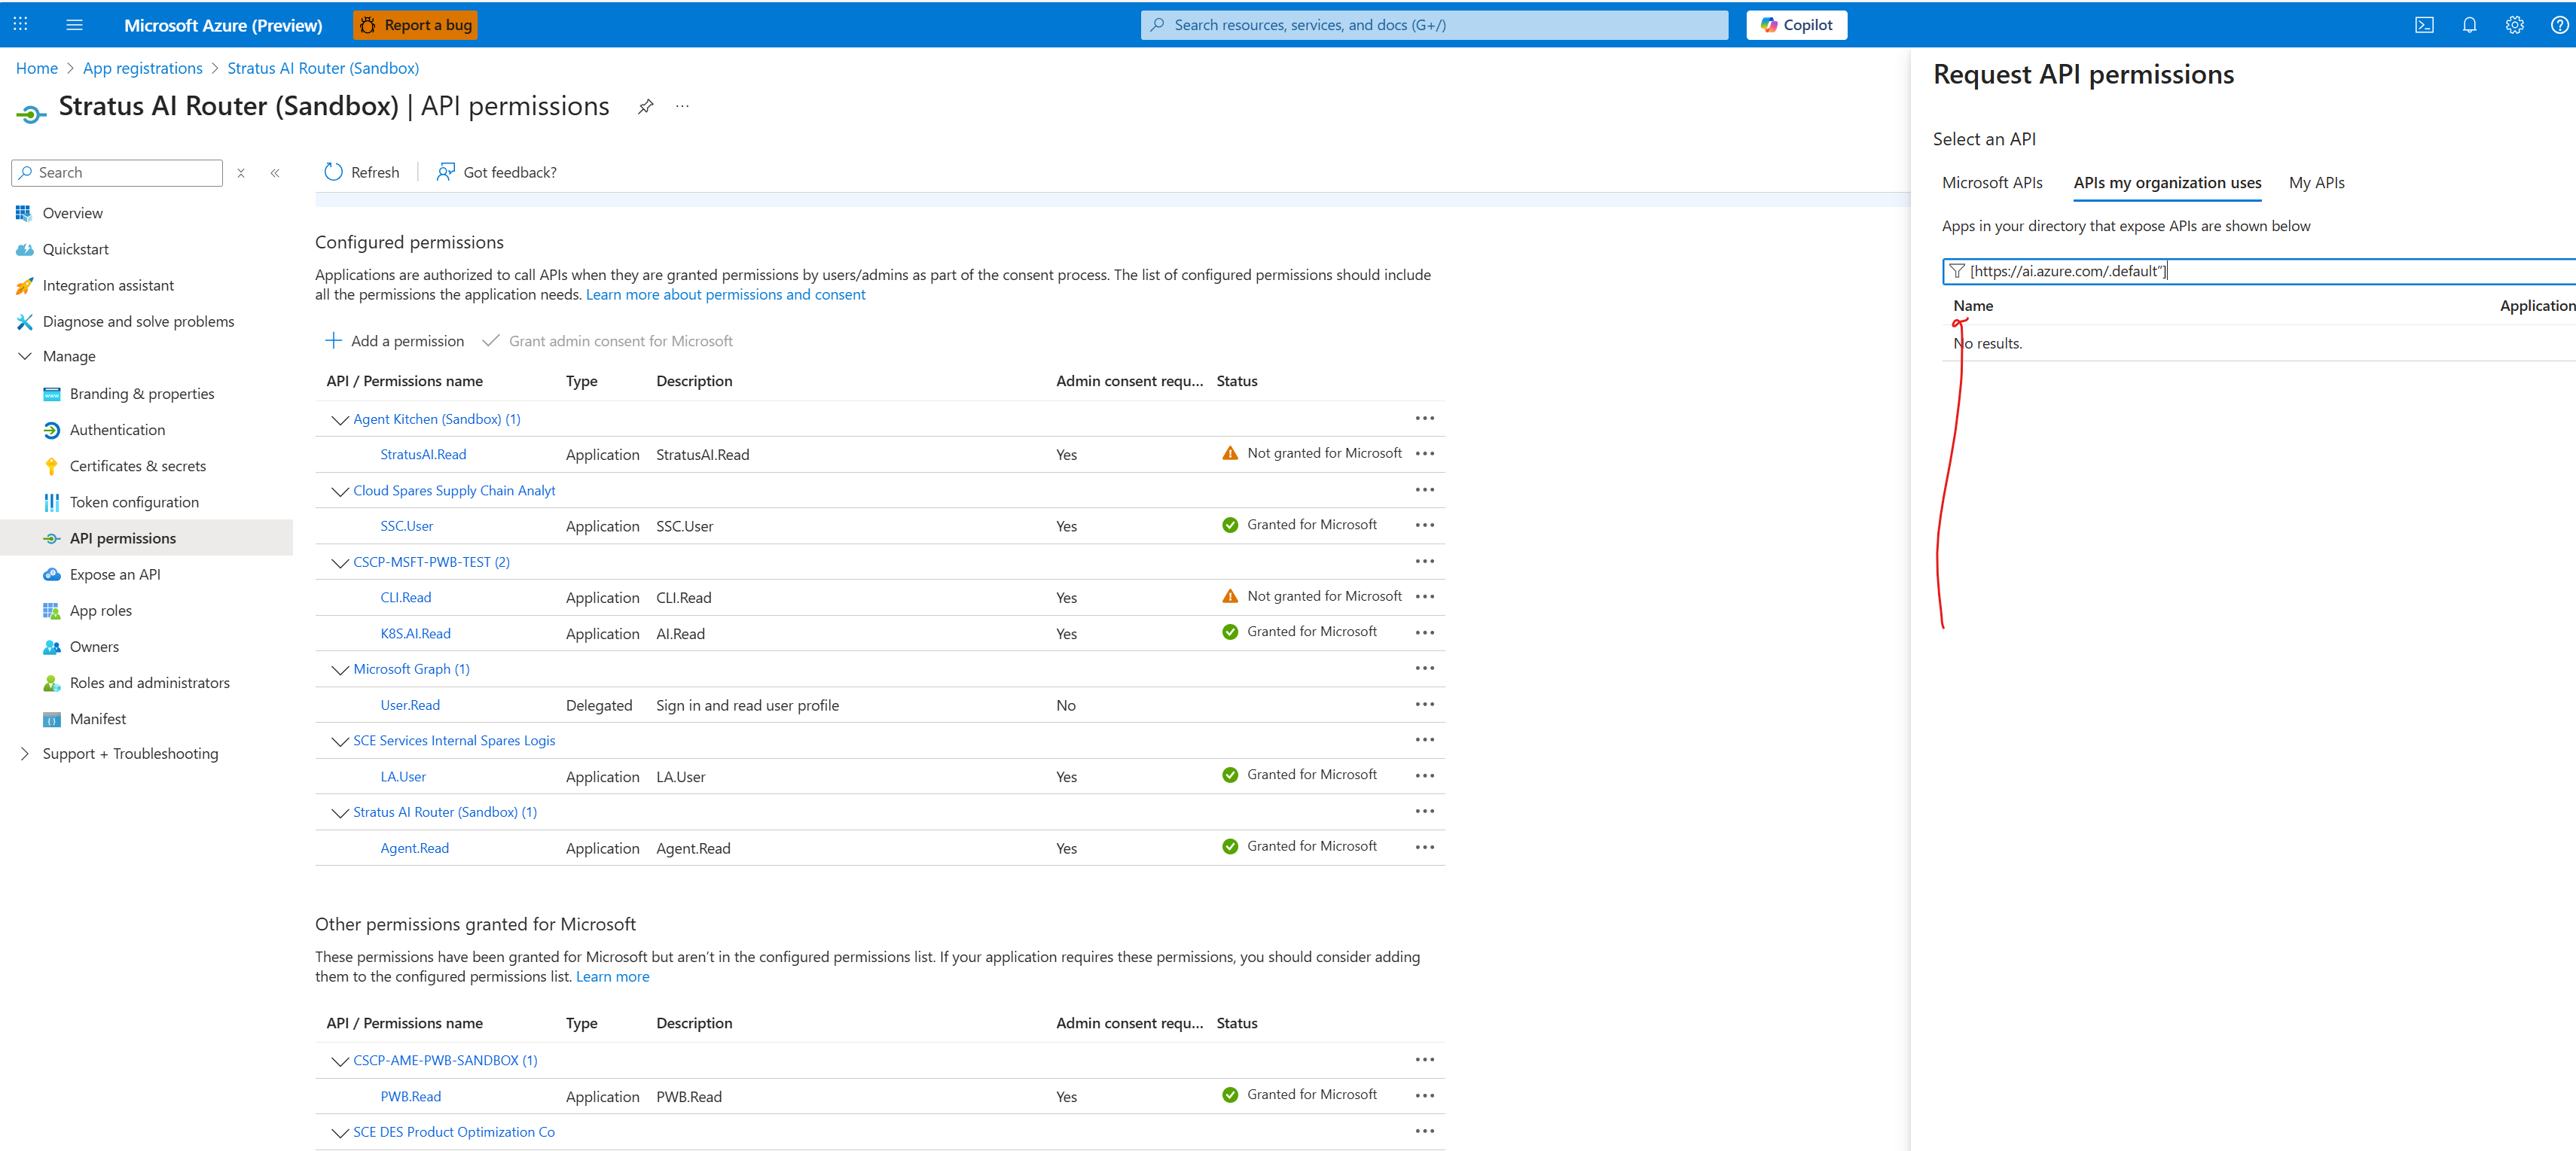2576x1151 pixels.
Task: Click the sidebar Search box
Action: tap(116, 172)
